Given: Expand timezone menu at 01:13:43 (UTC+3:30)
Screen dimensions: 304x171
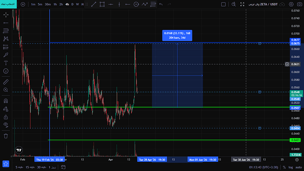Looking at the screenshot, I should click(x=263, y=167).
